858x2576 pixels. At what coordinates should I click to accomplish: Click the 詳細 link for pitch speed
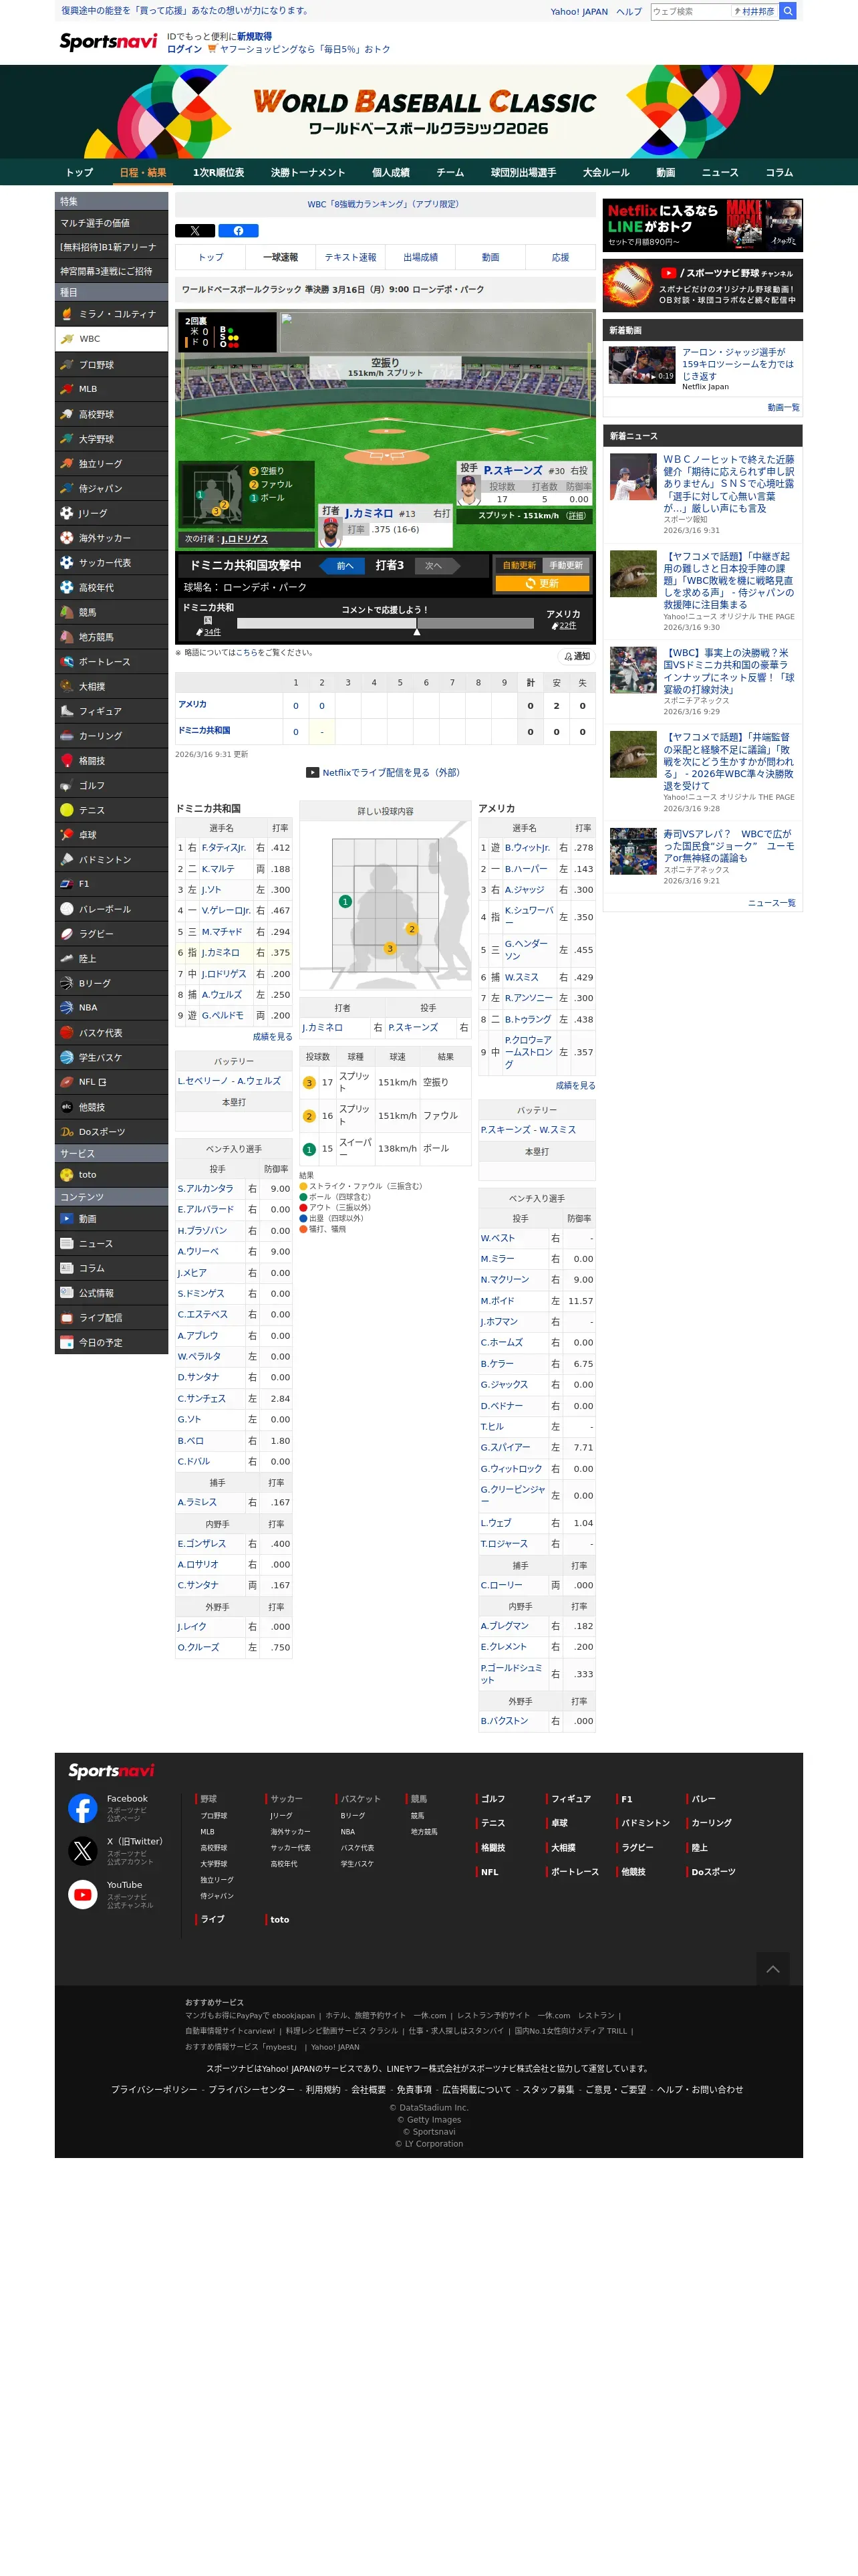pos(575,516)
